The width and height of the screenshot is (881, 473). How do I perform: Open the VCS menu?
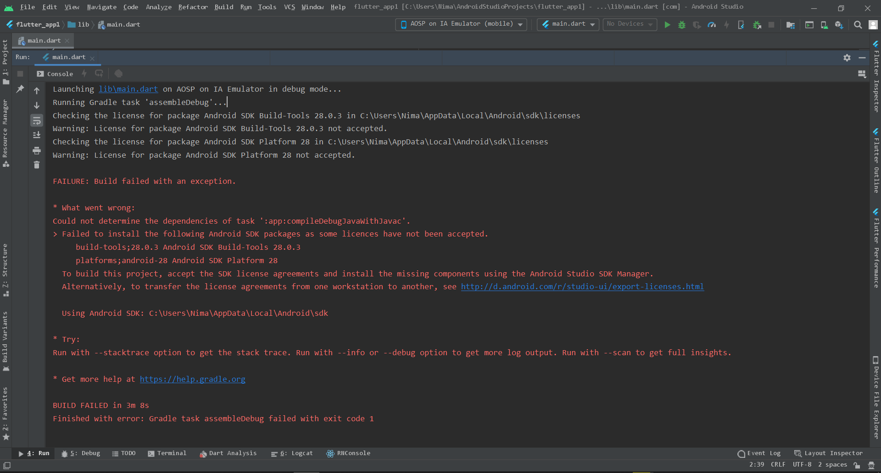290,7
